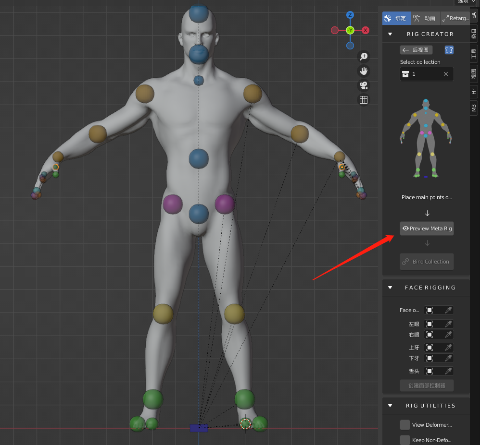The width and height of the screenshot is (480, 445).
Task: Switch to the 动画 animation tab
Action: point(425,18)
